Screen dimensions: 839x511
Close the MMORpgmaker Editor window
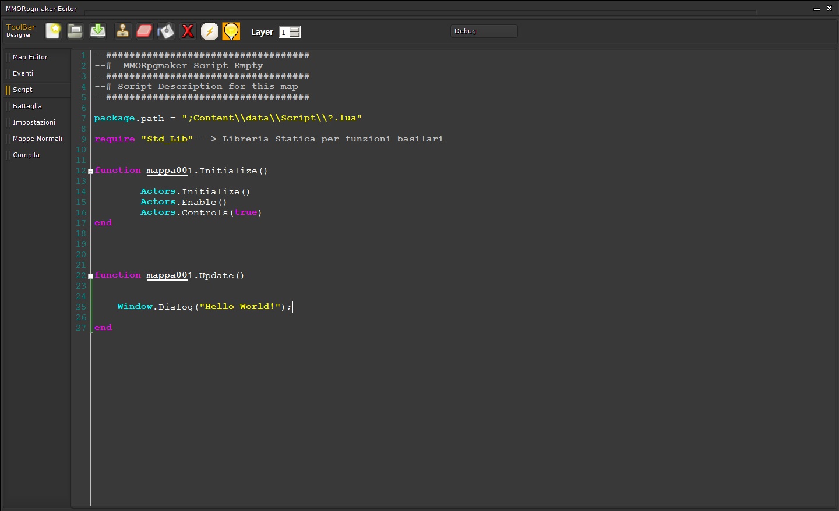click(x=830, y=8)
